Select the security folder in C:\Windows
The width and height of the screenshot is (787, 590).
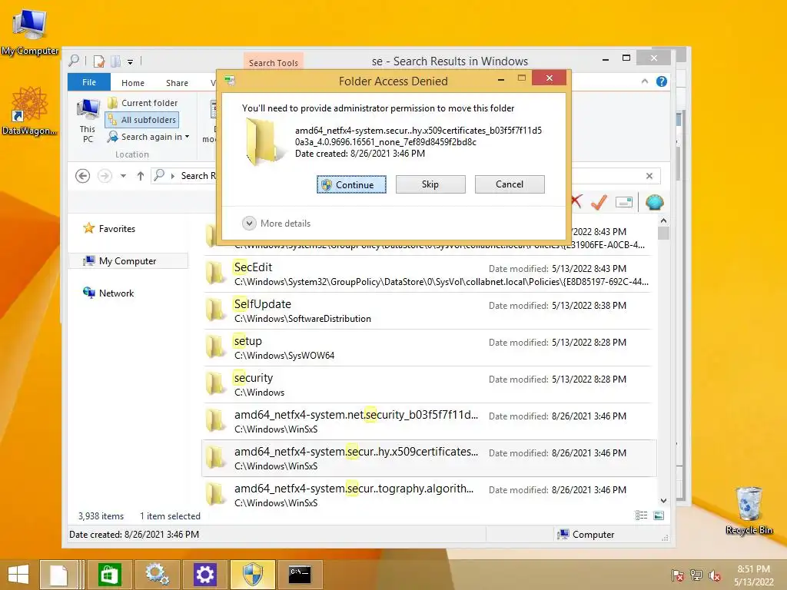(429, 385)
